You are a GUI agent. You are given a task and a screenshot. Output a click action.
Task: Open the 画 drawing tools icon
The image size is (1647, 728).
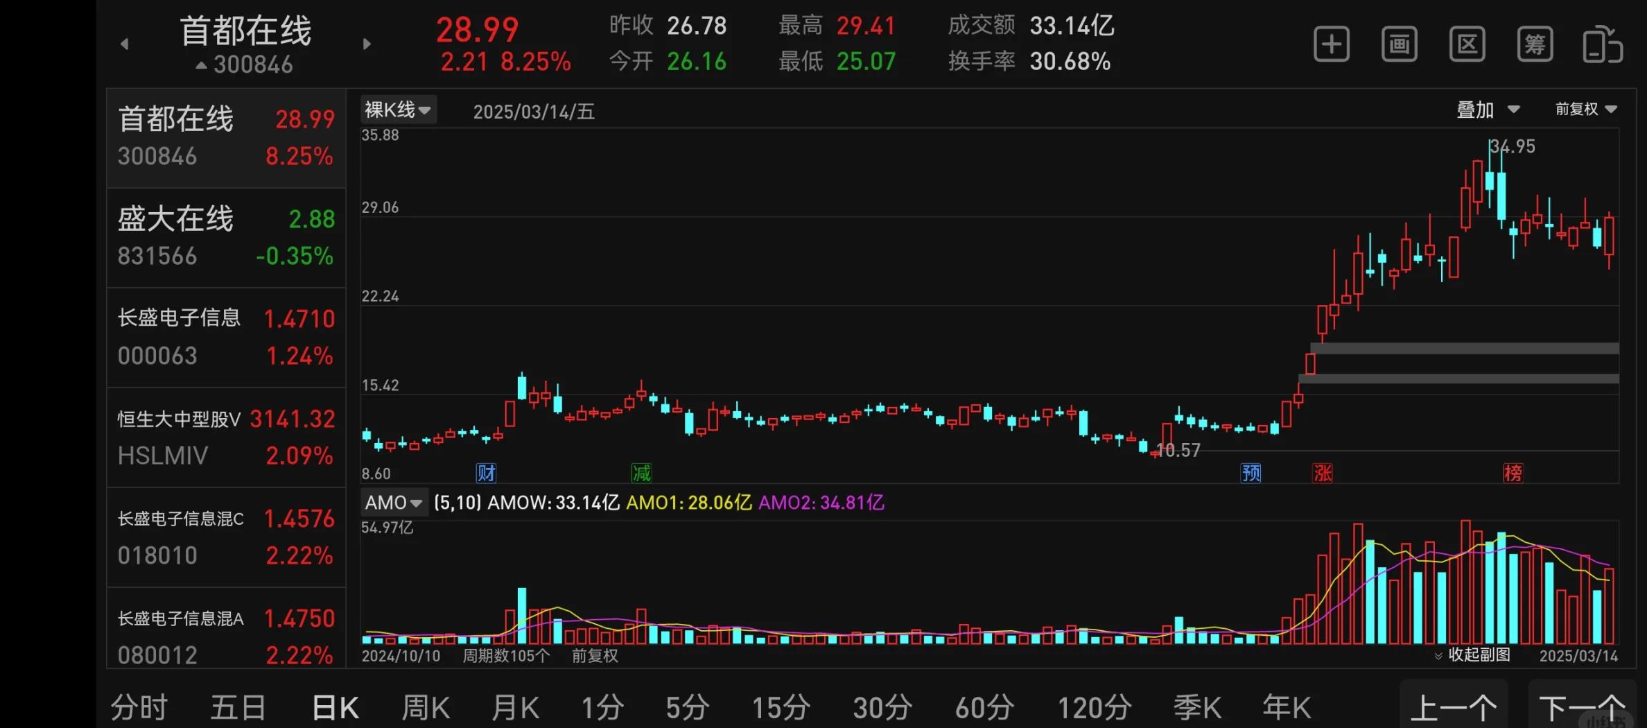coord(1399,44)
